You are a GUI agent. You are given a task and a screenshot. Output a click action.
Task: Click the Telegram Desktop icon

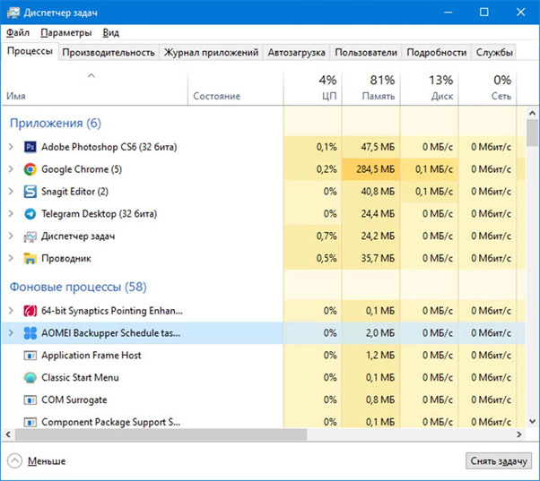coord(30,214)
